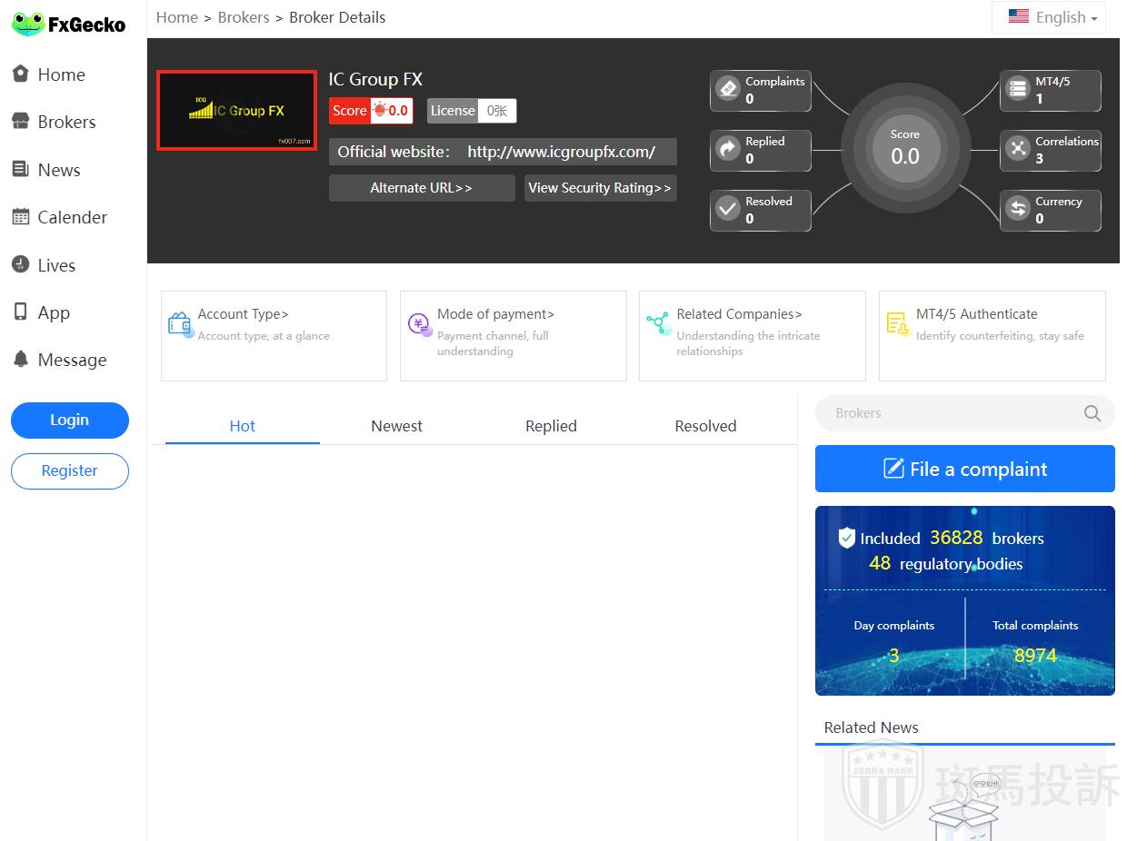The width and height of the screenshot is (1137, 841).
Task: Expand the Account Type section
Action: [243, 314]
